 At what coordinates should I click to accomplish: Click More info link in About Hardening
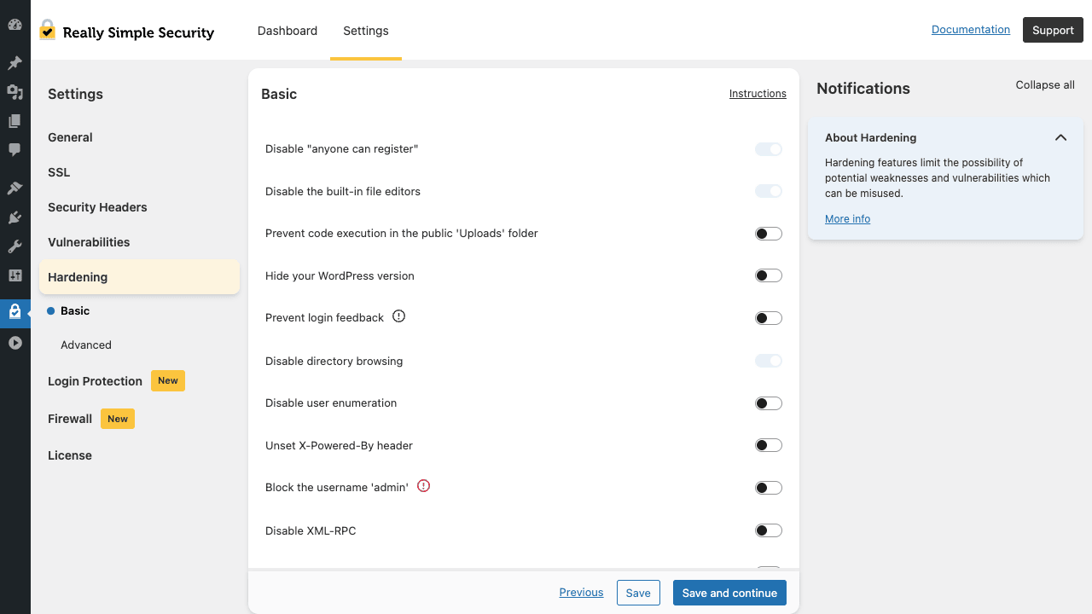tap(847, 219)
